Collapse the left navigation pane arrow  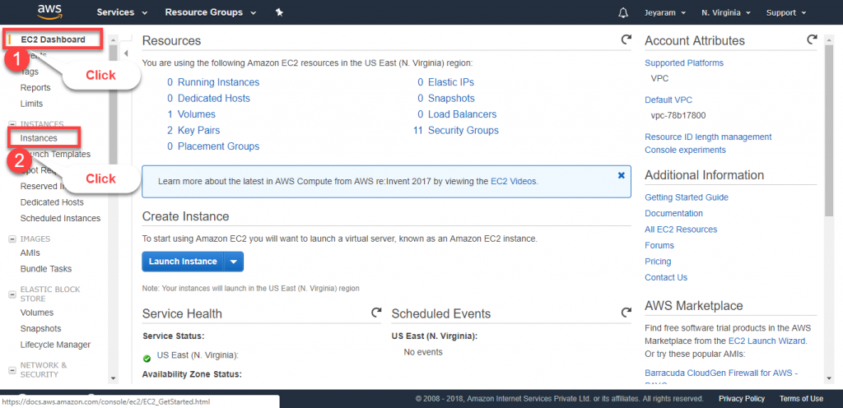126,53
